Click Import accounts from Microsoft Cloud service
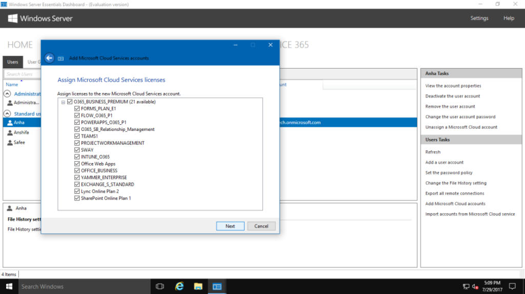 (x=470, y=214)
